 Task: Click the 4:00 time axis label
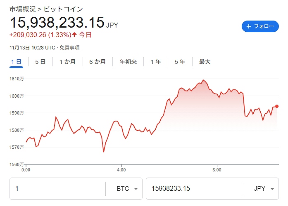point(121,169)
